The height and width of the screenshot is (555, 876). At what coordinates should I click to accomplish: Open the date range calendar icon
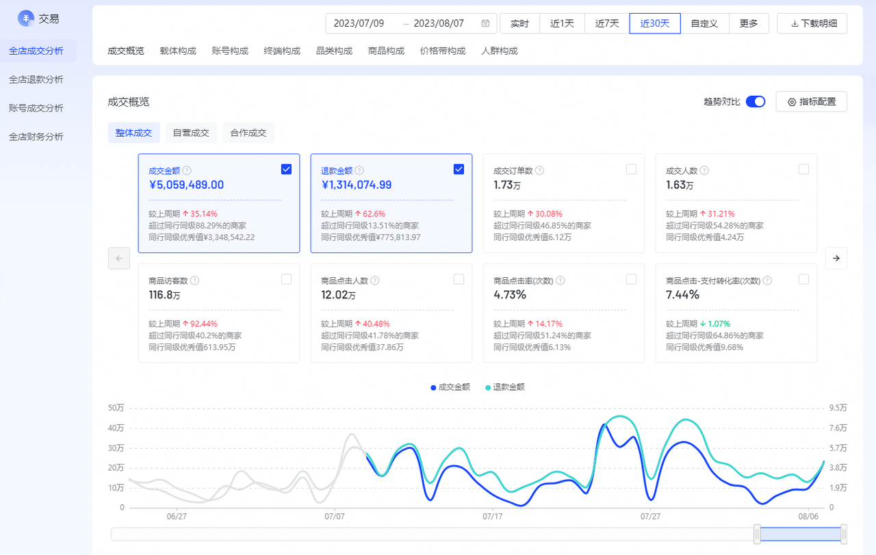point(485,23)
